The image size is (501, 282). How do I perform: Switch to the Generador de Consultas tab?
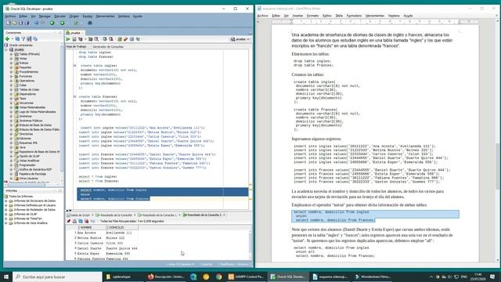(108, 47)
